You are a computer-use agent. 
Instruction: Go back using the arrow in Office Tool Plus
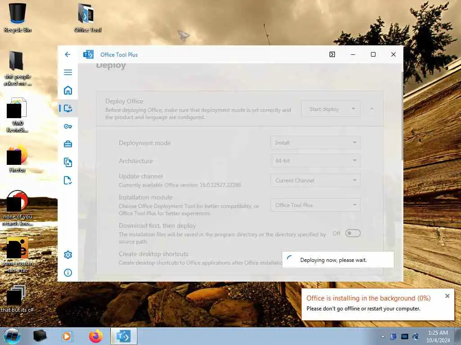click(x=68, y=54)
